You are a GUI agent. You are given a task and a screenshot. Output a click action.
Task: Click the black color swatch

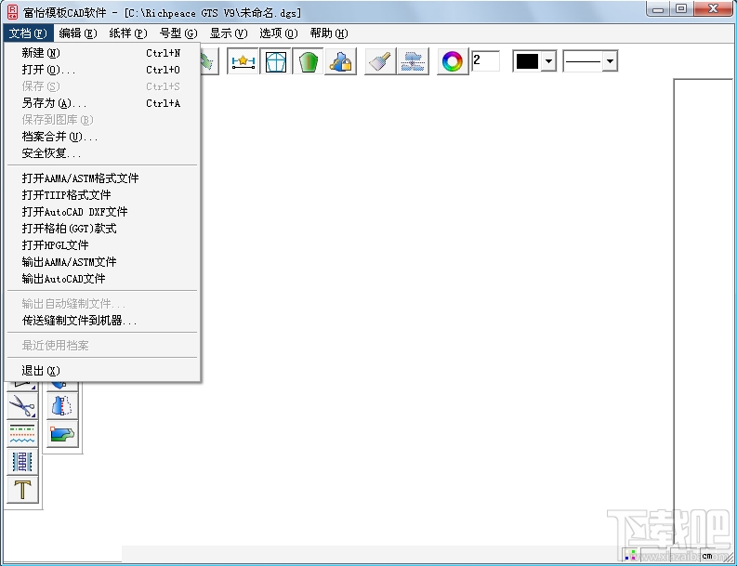click(x=527, y=61)
